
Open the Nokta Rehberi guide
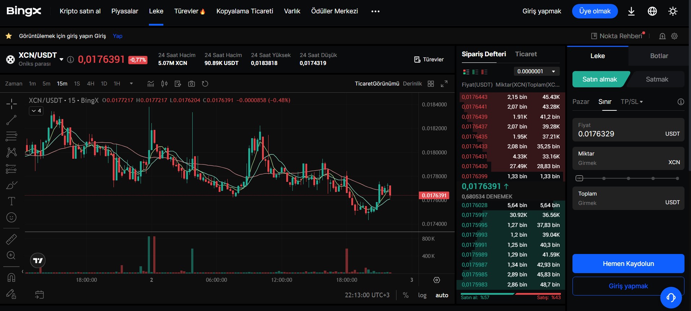(x=617, y=36)
